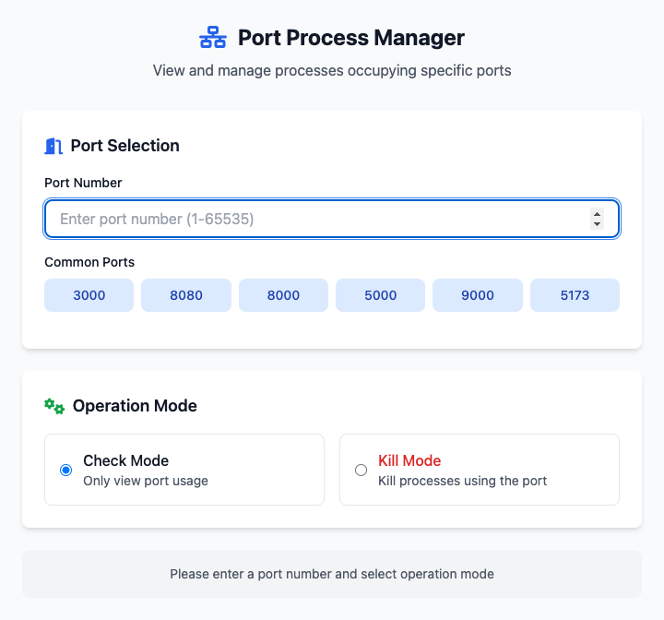Increase port number with the stepper up arrow
Viewport: 664px width, 620px height.
click(x=597, y=214)
